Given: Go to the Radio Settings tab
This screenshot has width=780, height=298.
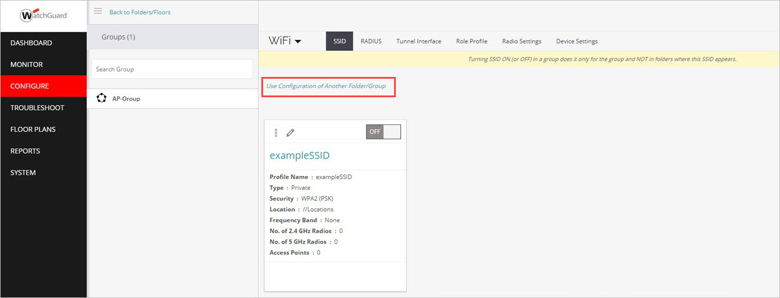Looking at the screenshot, I should (x=522, y=41).
